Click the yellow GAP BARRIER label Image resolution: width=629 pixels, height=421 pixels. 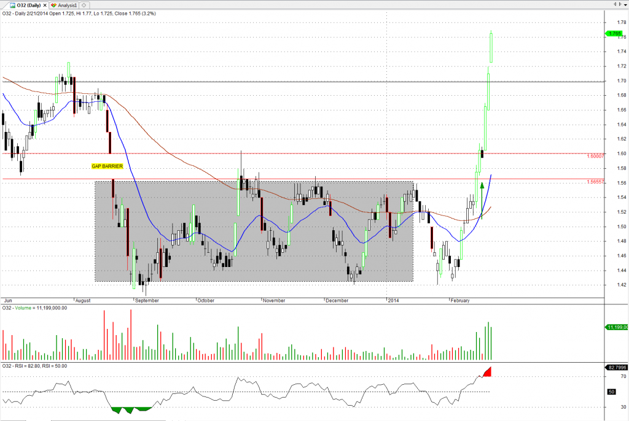point(106,166)
